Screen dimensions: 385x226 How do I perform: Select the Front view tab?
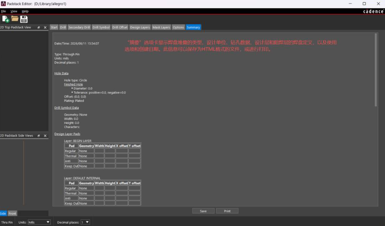pos(12,213)
